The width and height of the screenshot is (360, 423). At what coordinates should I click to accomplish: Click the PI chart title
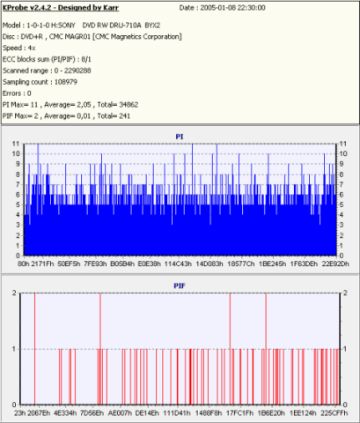(x=180, y=137)
